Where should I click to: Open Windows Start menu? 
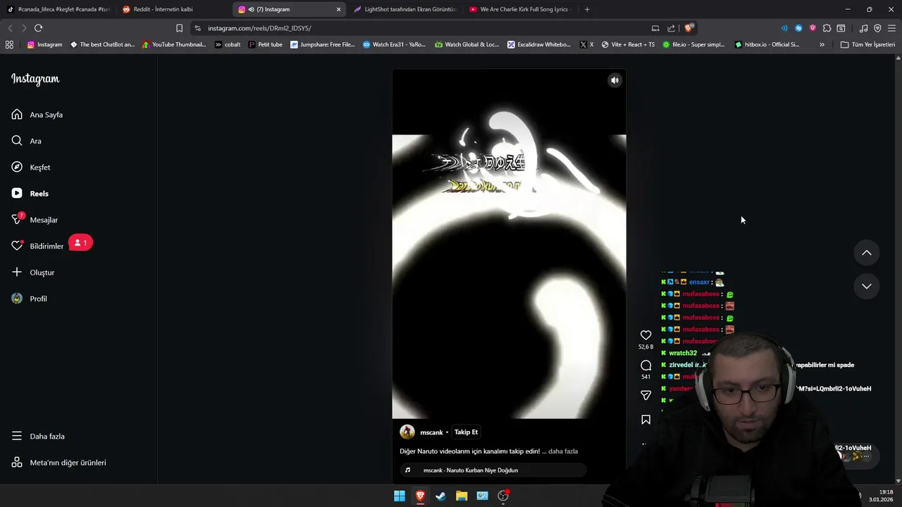(400, 496)
